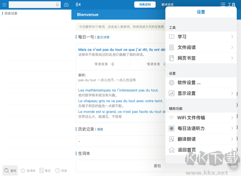Screen dimensions: 241x176
Task: Click the translate icon beside 翻译朗读
Action: 172,139
